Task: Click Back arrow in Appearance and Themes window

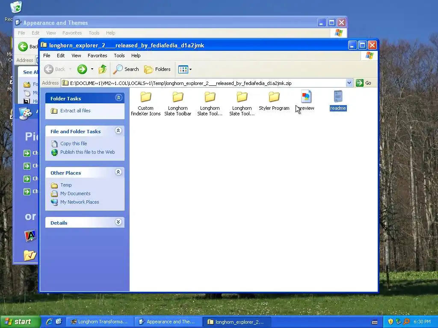Action: (x=23, y=47)
